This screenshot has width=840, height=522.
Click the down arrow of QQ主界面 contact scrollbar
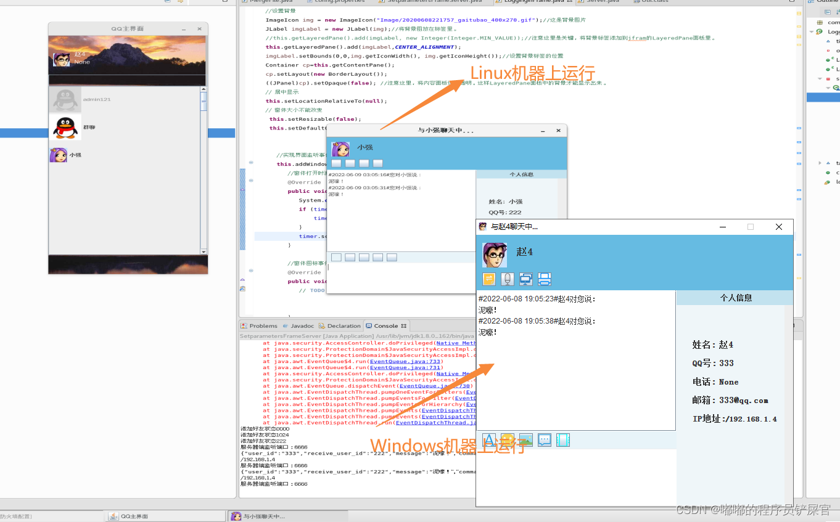(x=204, y=251)
